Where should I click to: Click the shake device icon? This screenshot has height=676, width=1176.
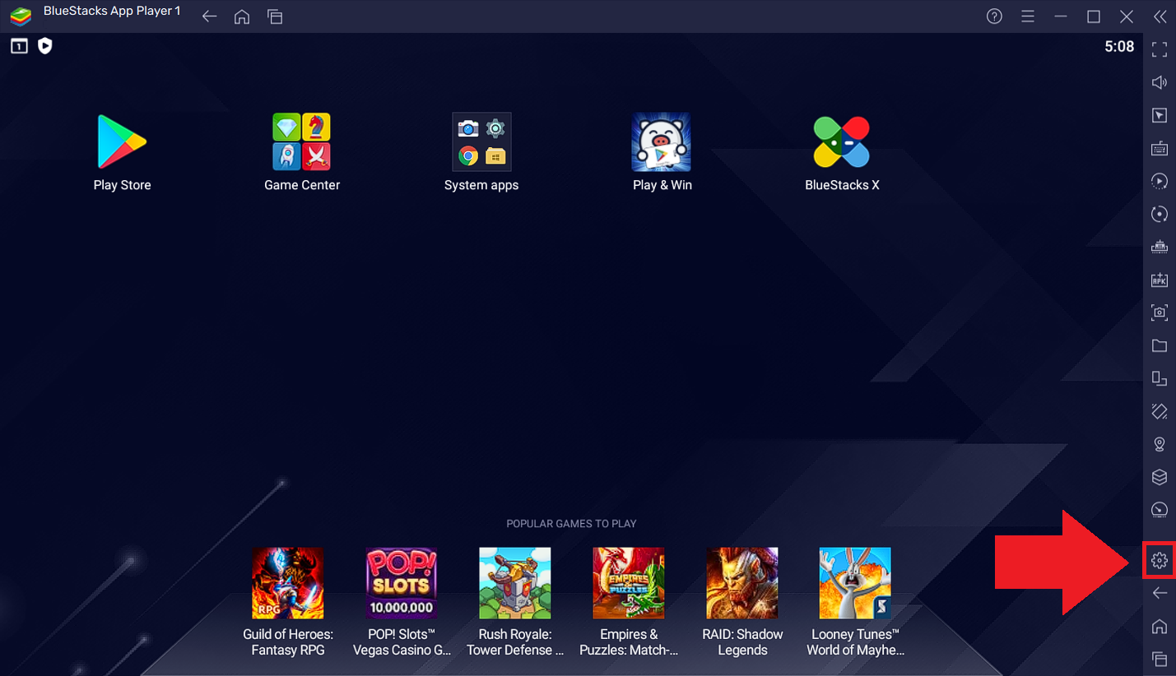pos(1160,411)
